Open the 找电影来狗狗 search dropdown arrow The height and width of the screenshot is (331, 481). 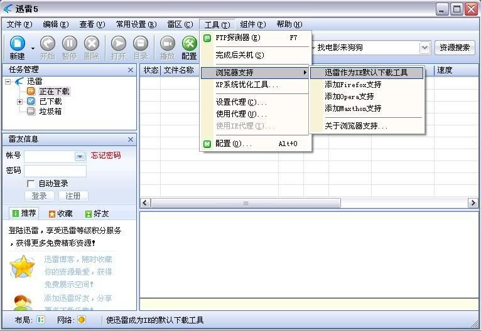tap(424, 48)
